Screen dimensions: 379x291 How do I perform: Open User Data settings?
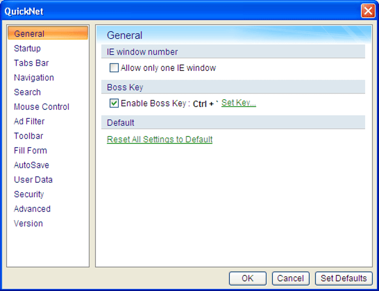pos(33,180)
